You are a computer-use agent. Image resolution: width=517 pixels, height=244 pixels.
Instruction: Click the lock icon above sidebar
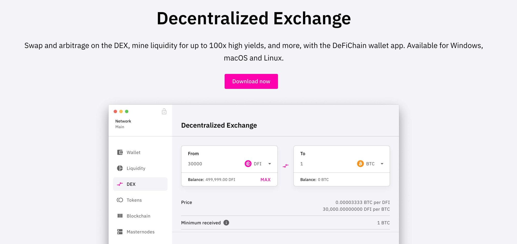(x=164, y=111)
